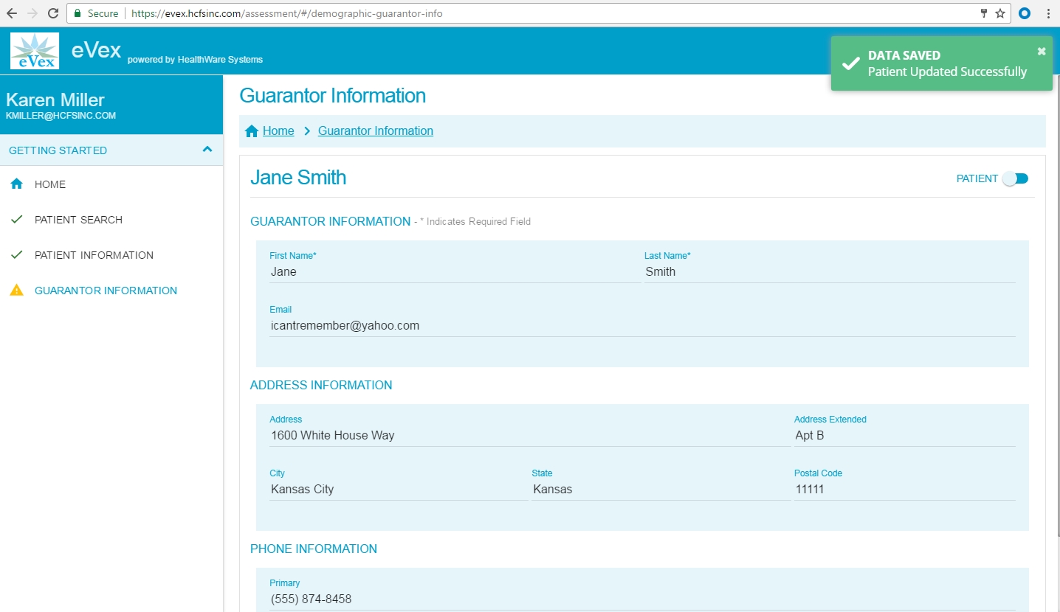The height and width of the screenshot is (612, 1060).
Task: Open Patient Information in sidebar
Action: click(x=94, y=255)
